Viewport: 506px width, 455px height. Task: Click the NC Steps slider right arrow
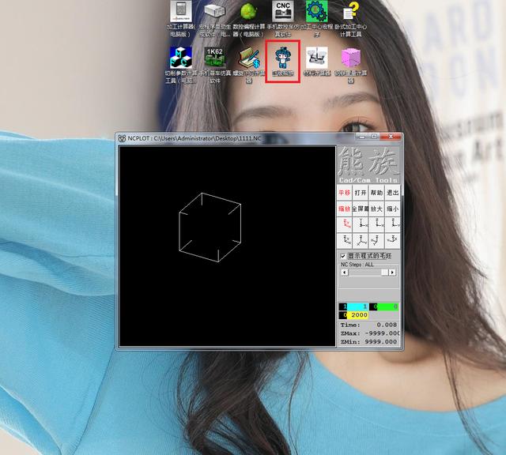[x=394, y=272]
